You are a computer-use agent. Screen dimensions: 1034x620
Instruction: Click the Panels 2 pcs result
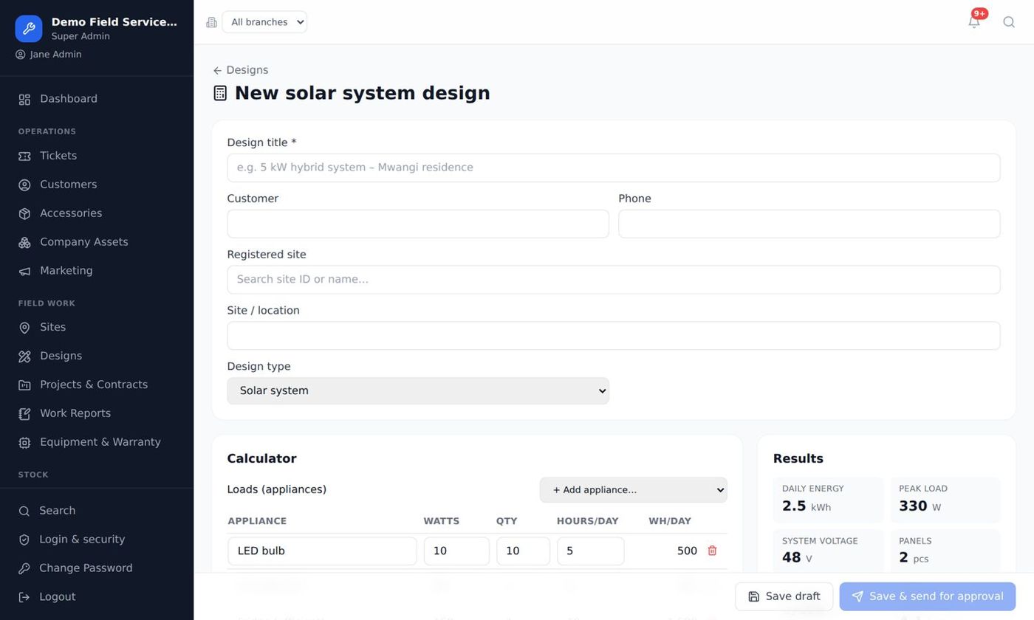pos(945,551)
